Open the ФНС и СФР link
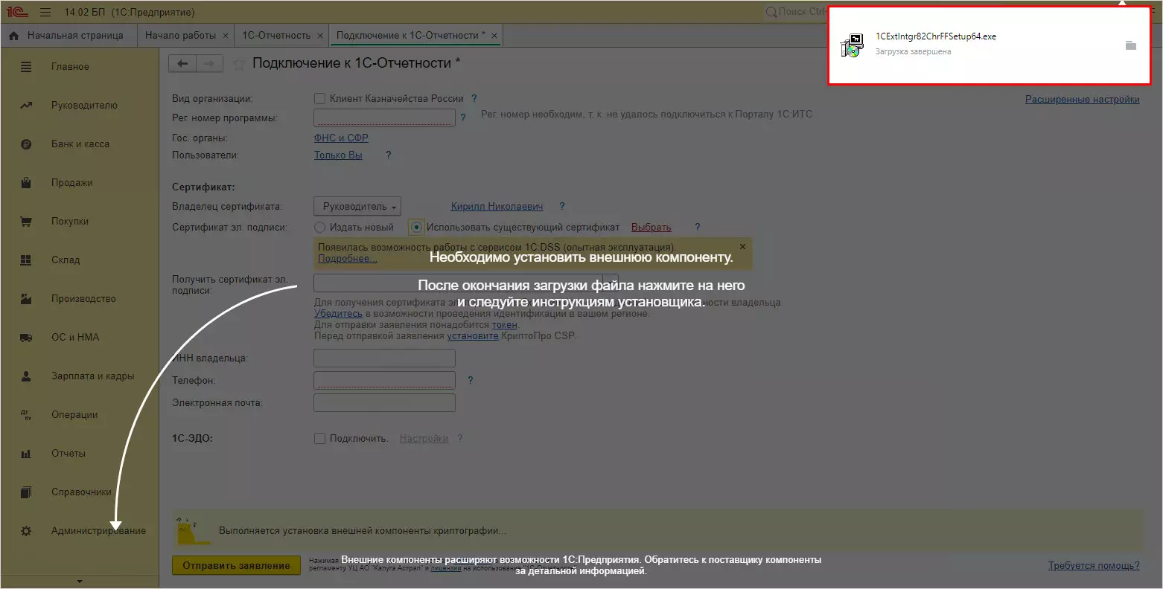1163x589 pixels. [341, 138]
